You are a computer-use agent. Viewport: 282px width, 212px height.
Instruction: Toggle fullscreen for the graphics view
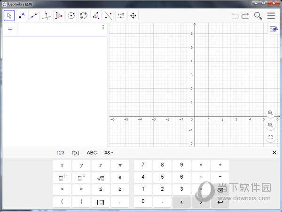[270, 137]
